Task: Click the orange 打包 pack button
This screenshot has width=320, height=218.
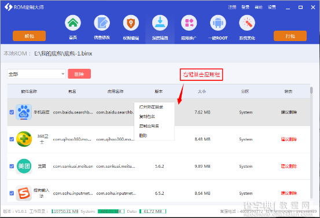Action: (x=290, y=36)
